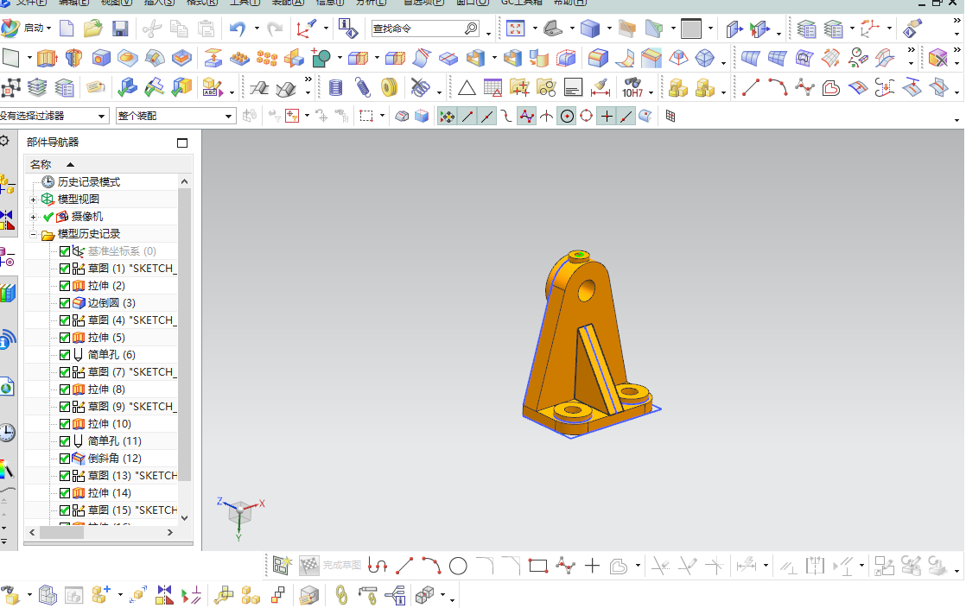Select the Line curve tool in top toolbar
The height and width of the screenshot is (608, 966).
[x=750, y=87]
